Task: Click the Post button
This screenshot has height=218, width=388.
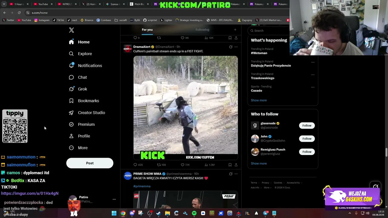Action: pyautogui.click(x=90, y=163)
